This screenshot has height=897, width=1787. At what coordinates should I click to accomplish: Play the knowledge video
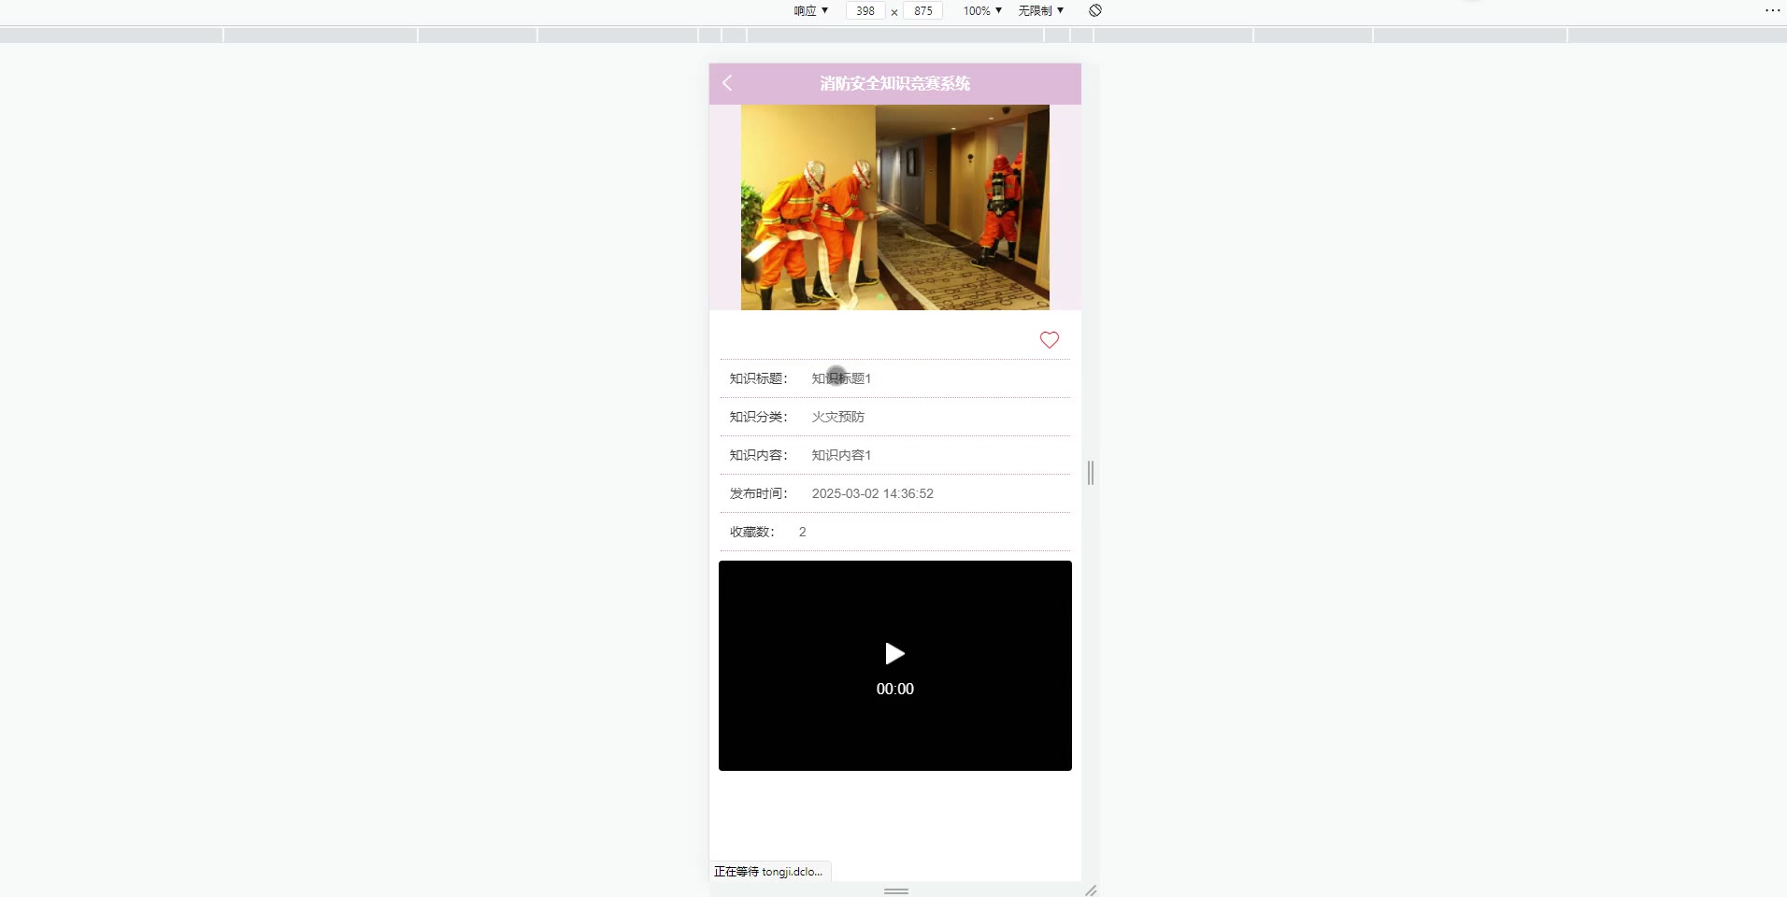click(x=894, y=653)
